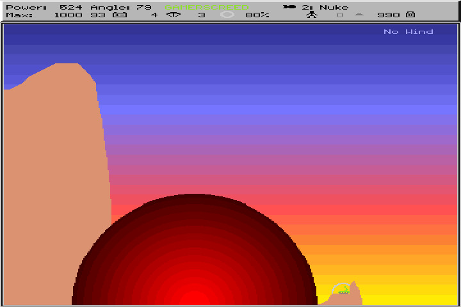Select the grey shield ring icon

(x=227, y=15)
